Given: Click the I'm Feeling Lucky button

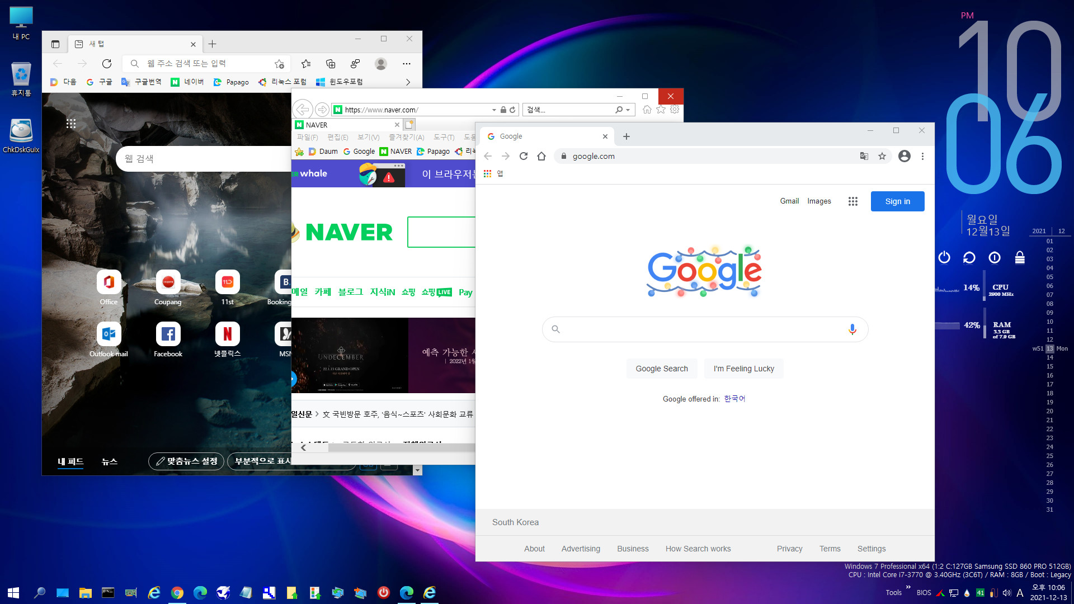Looking at the screenshot, I should point(743,369).
